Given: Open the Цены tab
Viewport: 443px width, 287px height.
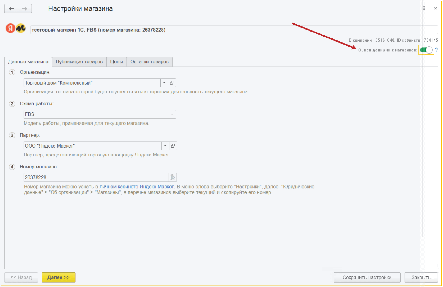Looking at the screenshot, I should click(x=116, y=62).
